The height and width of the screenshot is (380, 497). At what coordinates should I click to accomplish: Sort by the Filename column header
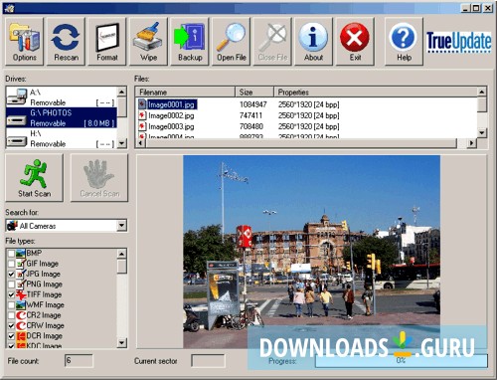pyautogui.click(x=186, y=93)
